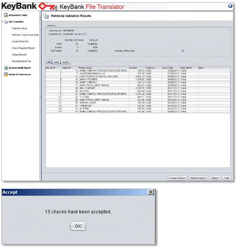Click the help question mark icon
The height and width of the screenshot is (247, 237).
coord(230,6)
